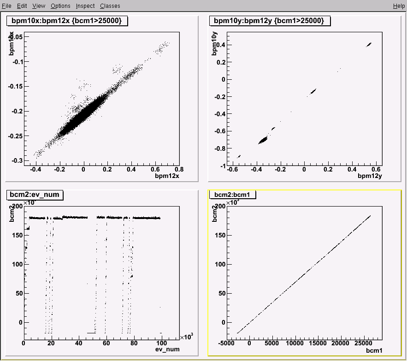Select the bpm10y:bpm12y {bcm1>25000} title box

tap(270, 21)
